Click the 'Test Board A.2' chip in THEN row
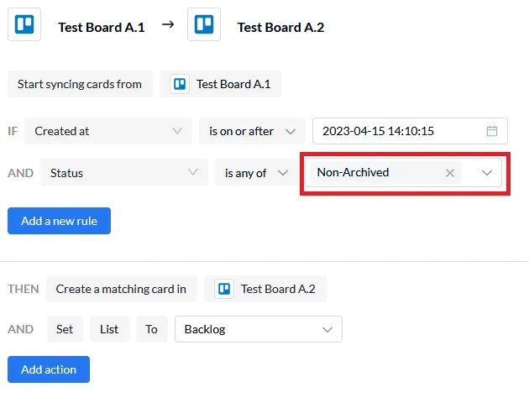 coord(265,289)
